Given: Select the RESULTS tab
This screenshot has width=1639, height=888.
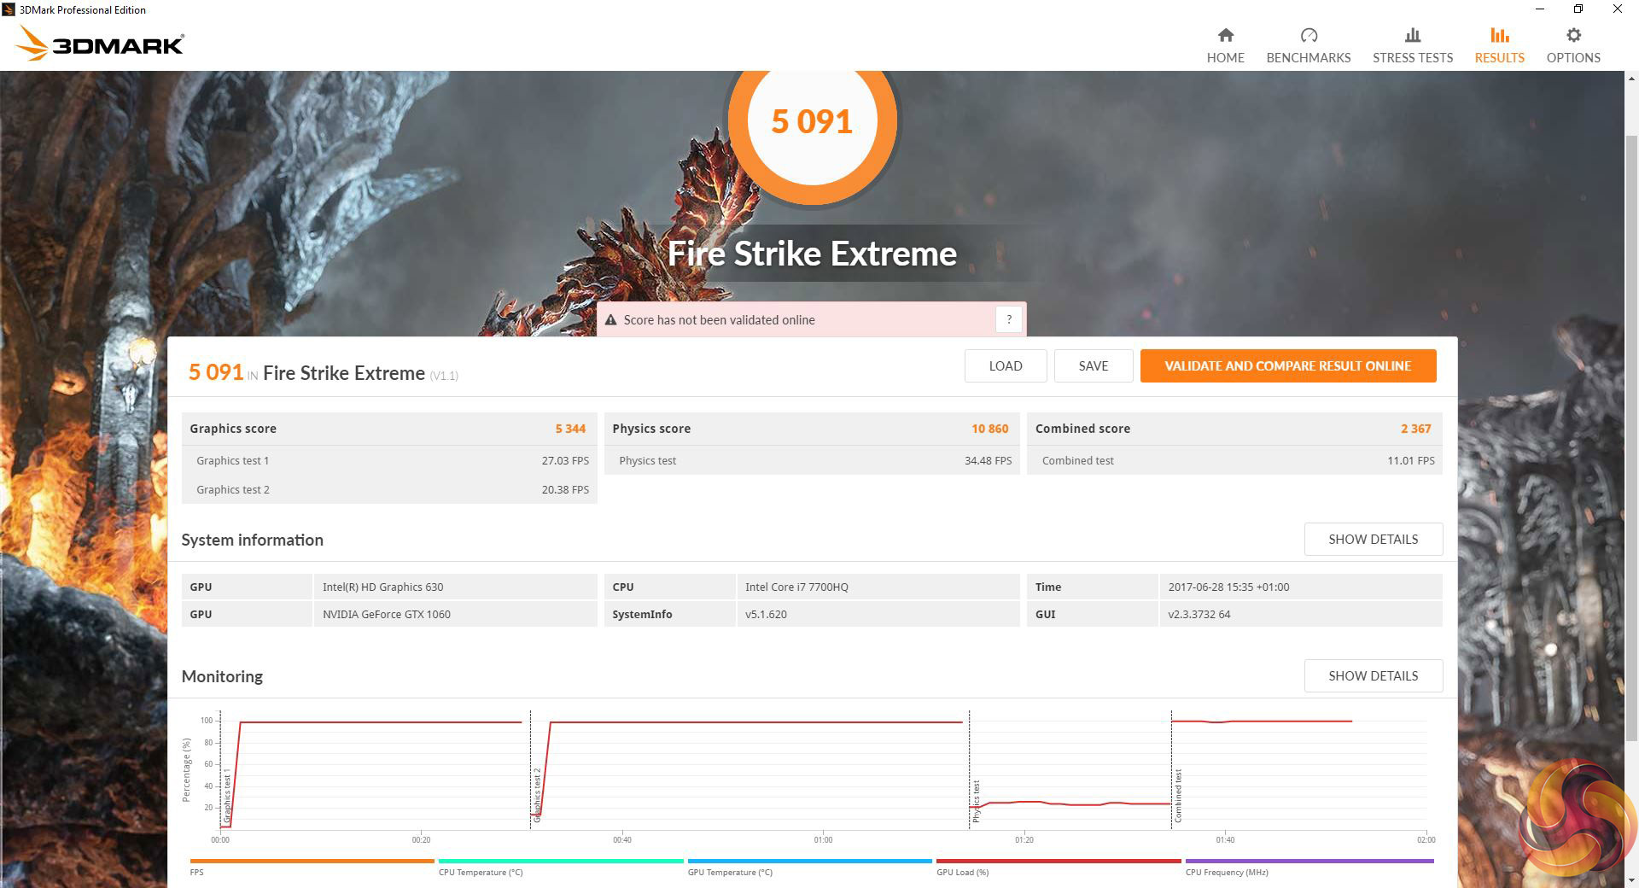Looking at the screenshot, I should pos(1500,46).
